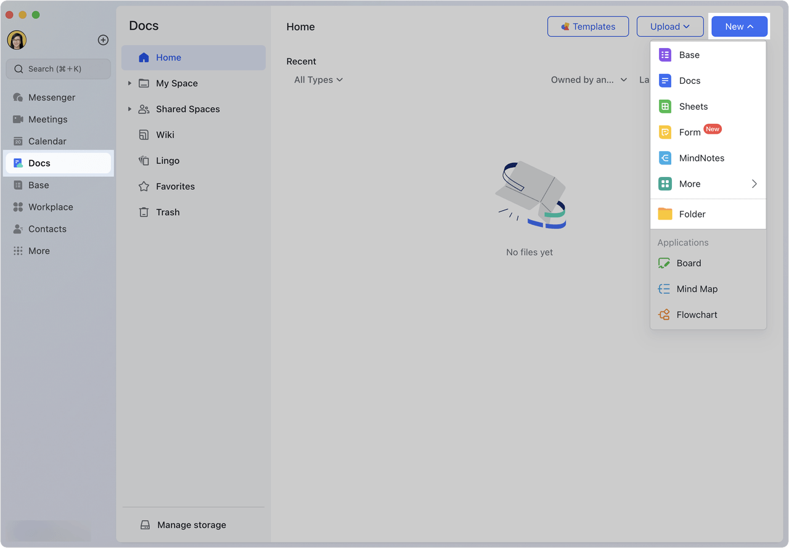Expand the My Space tree
789x548 pixels.
129,83
